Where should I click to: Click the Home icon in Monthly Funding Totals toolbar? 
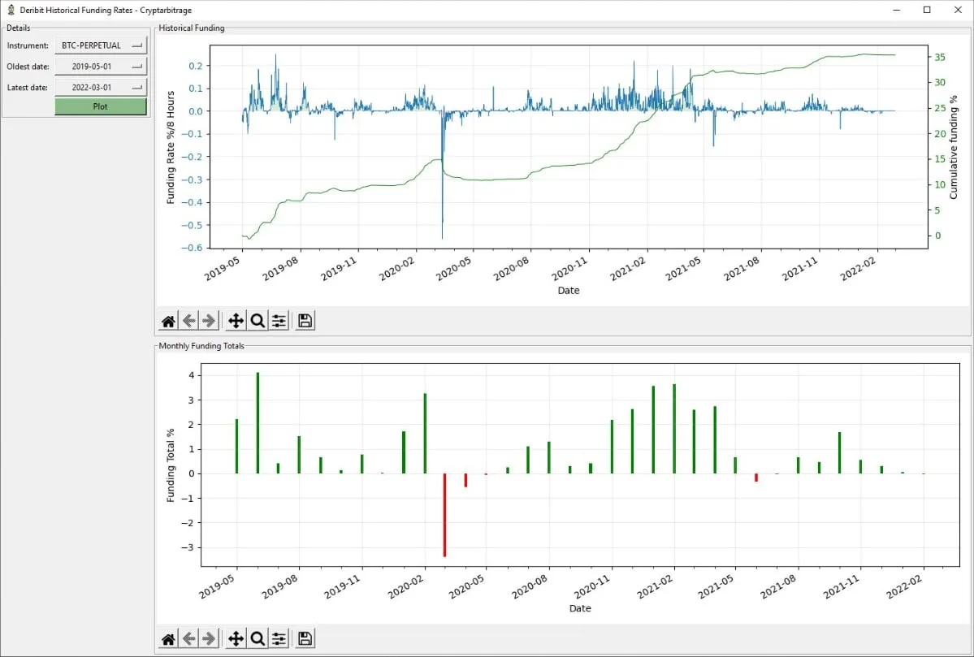click(168, 639)
